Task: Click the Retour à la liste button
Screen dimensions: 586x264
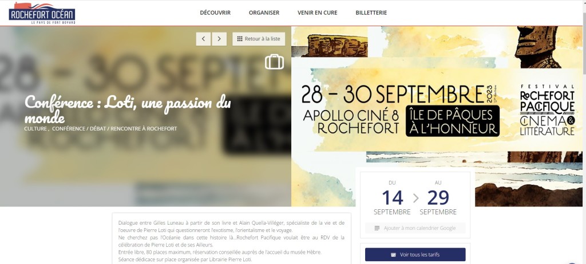Action: 259,39
